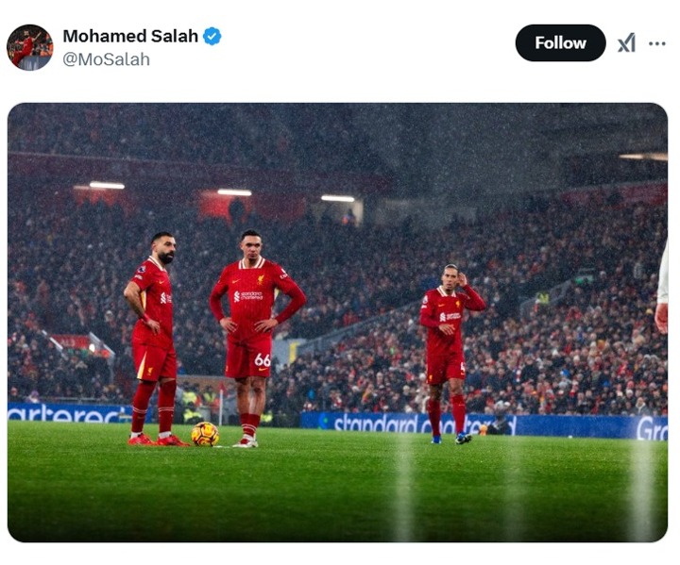The height and width of the screenshot is (565, 680).
Task: Click the blue verified badge
Action: 212,36
